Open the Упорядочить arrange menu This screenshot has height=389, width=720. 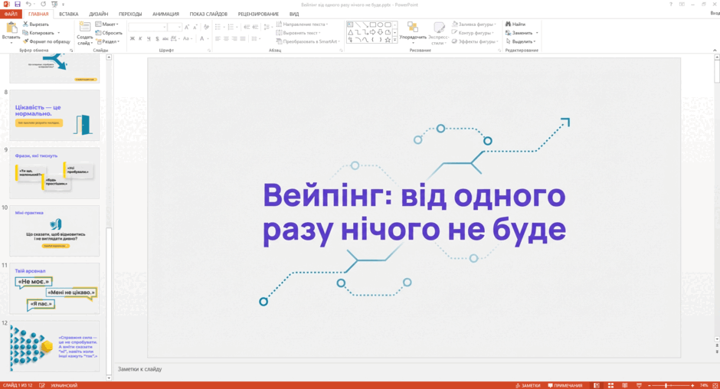coord(413,31)
